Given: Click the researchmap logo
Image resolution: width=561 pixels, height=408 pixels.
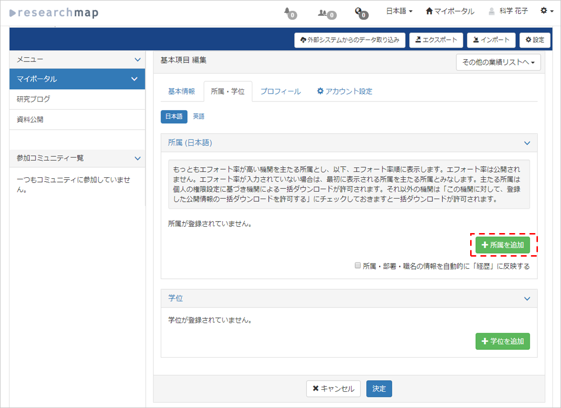Looking at the screenshot, I should coord(54,13).
